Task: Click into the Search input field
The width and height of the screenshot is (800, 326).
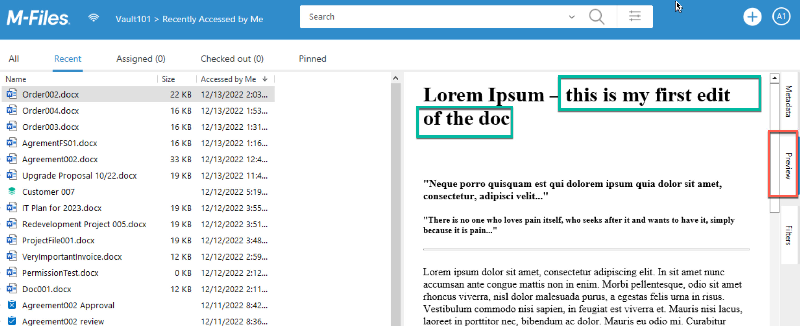Action: 435,17
